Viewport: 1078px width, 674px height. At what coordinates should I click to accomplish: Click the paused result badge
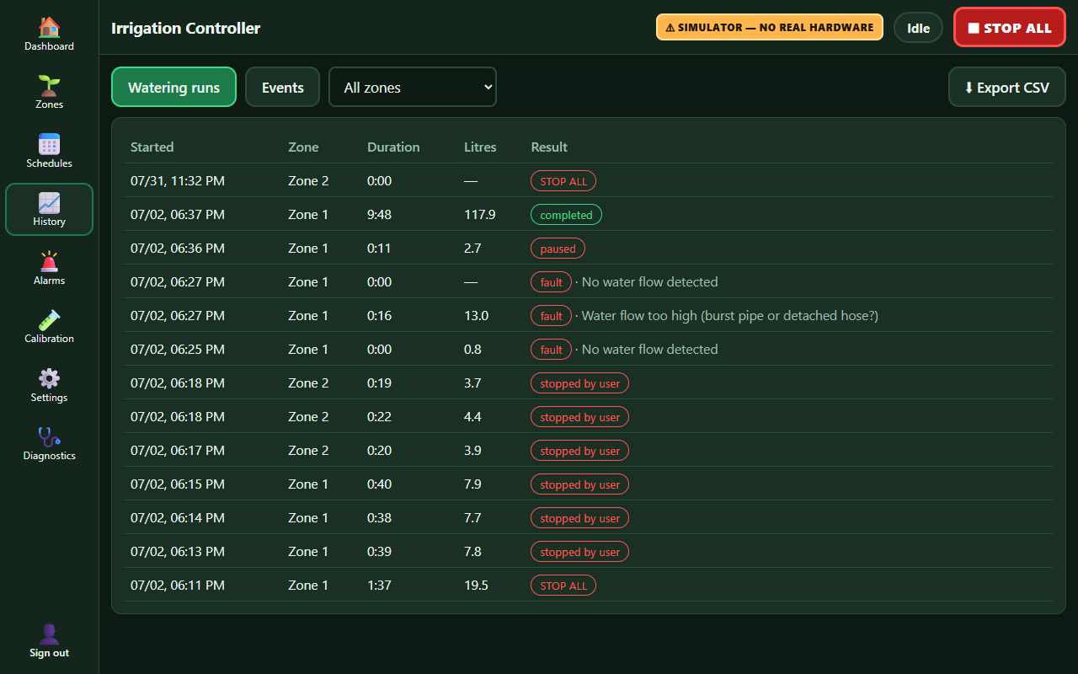coord(558,249)
